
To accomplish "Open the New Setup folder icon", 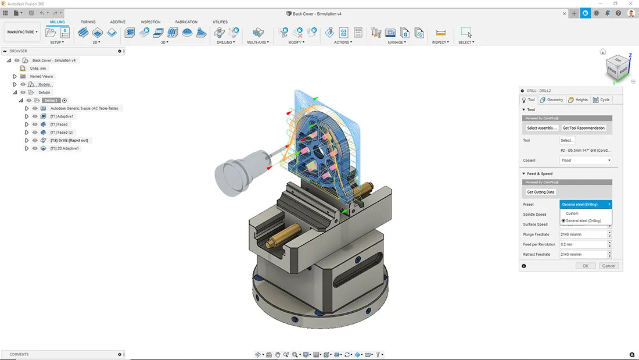I will point(51,33).
